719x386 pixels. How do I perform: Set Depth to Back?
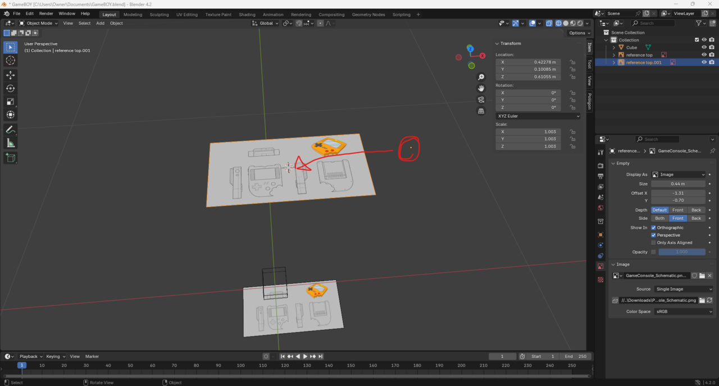pyautogui.click(x=696, y=210)
